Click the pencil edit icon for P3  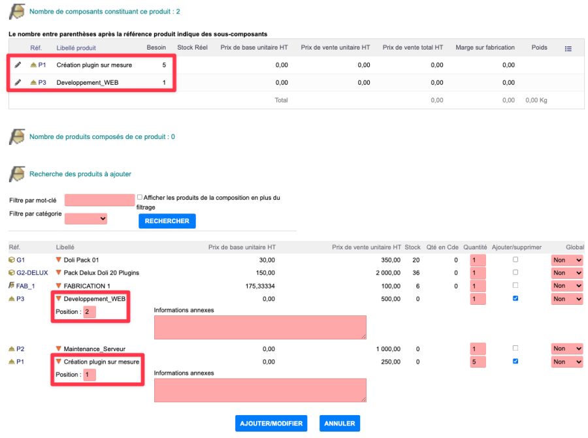(18, 83)
